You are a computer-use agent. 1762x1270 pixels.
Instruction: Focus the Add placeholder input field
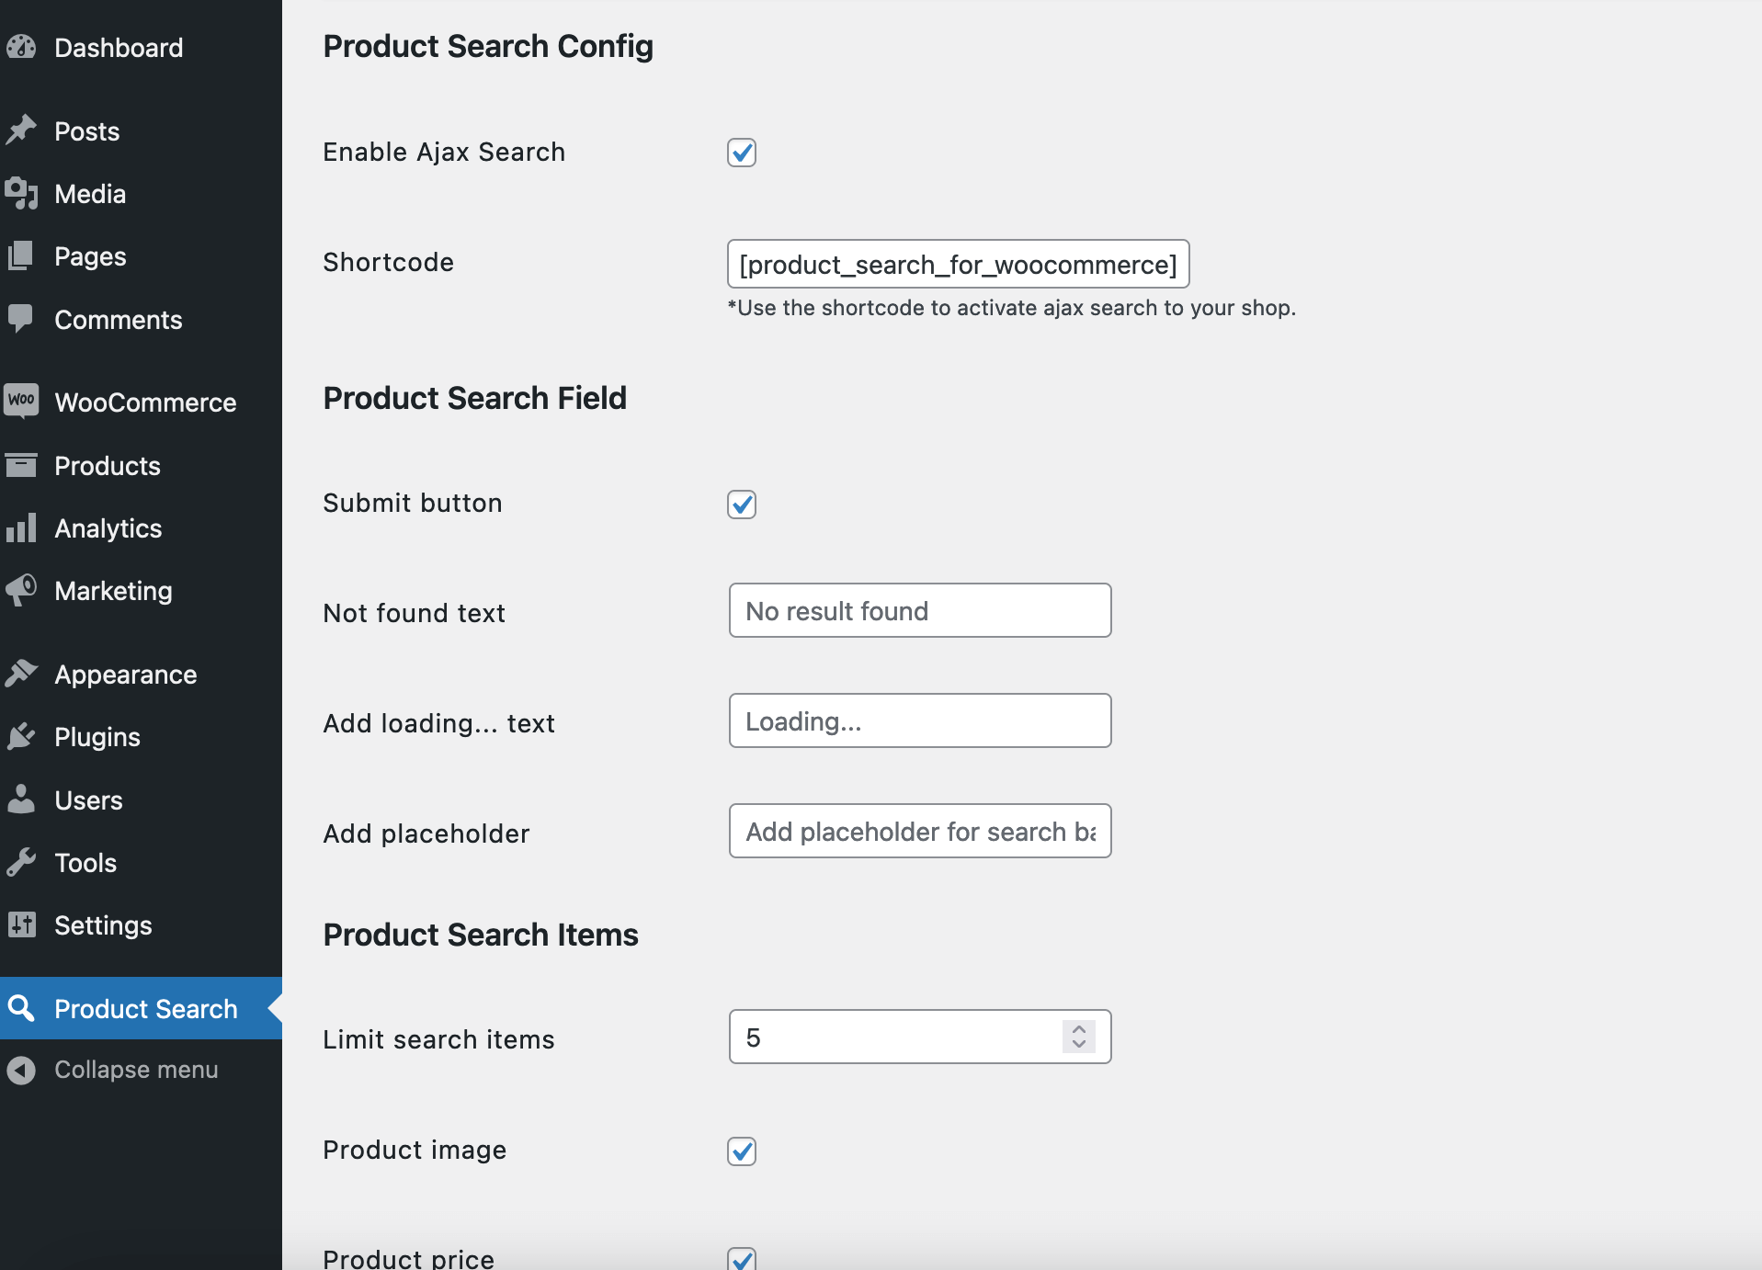pyautogui.click(x=920, y=832)
